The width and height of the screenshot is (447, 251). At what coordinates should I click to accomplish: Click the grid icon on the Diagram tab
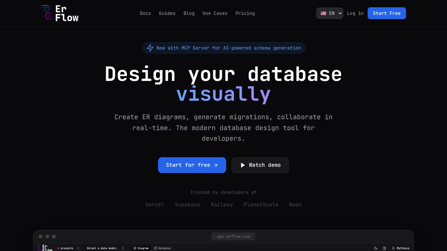point(135,248)
